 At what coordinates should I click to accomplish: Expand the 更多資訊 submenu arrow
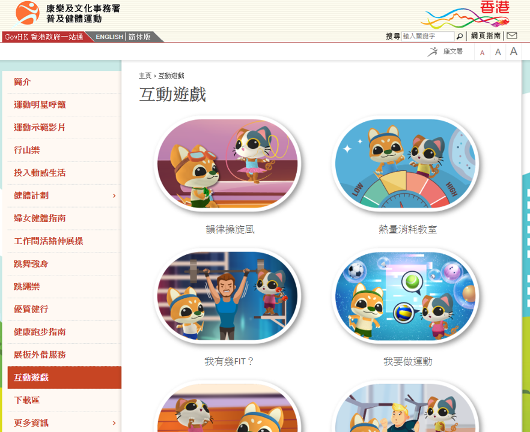click(114, 423)
